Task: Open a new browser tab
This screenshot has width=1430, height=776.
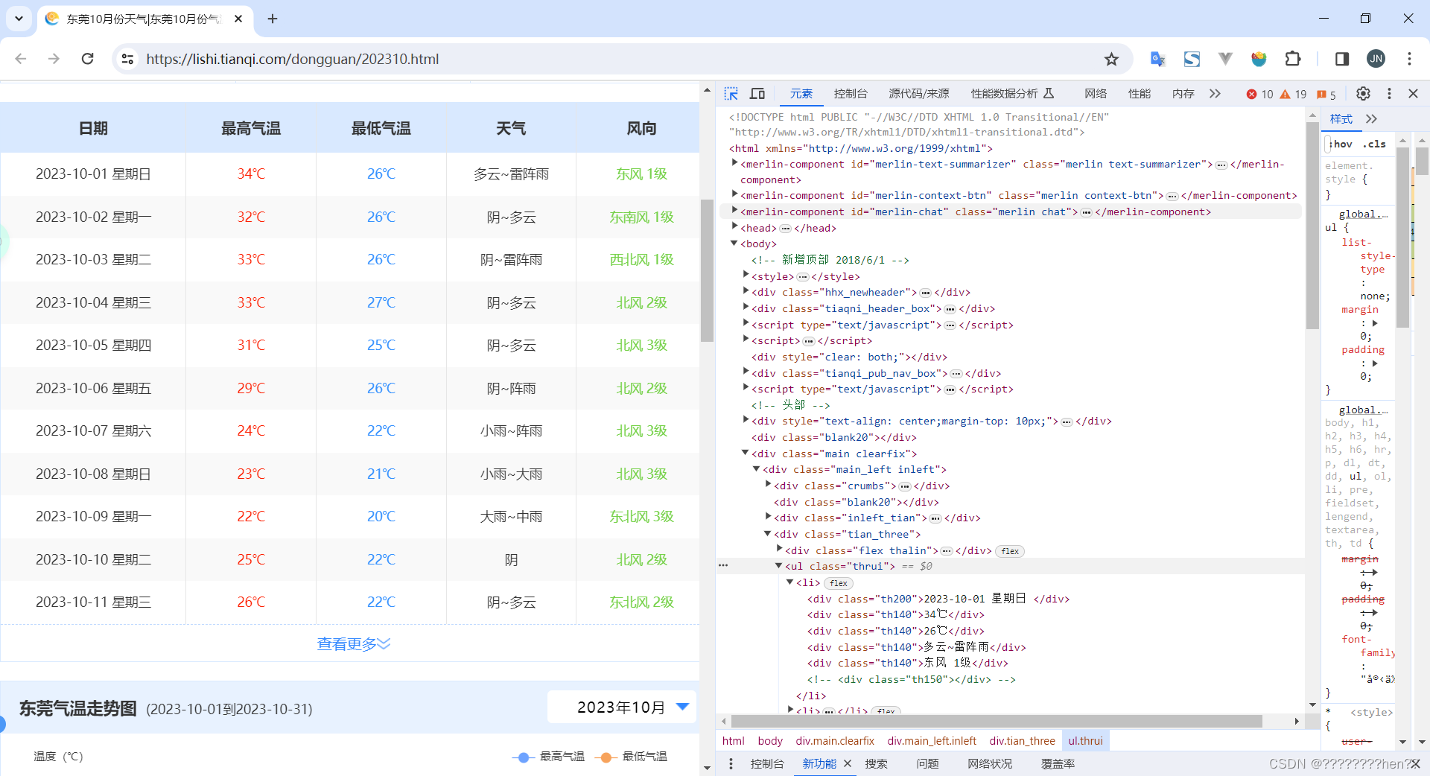Action: (273, 19)
